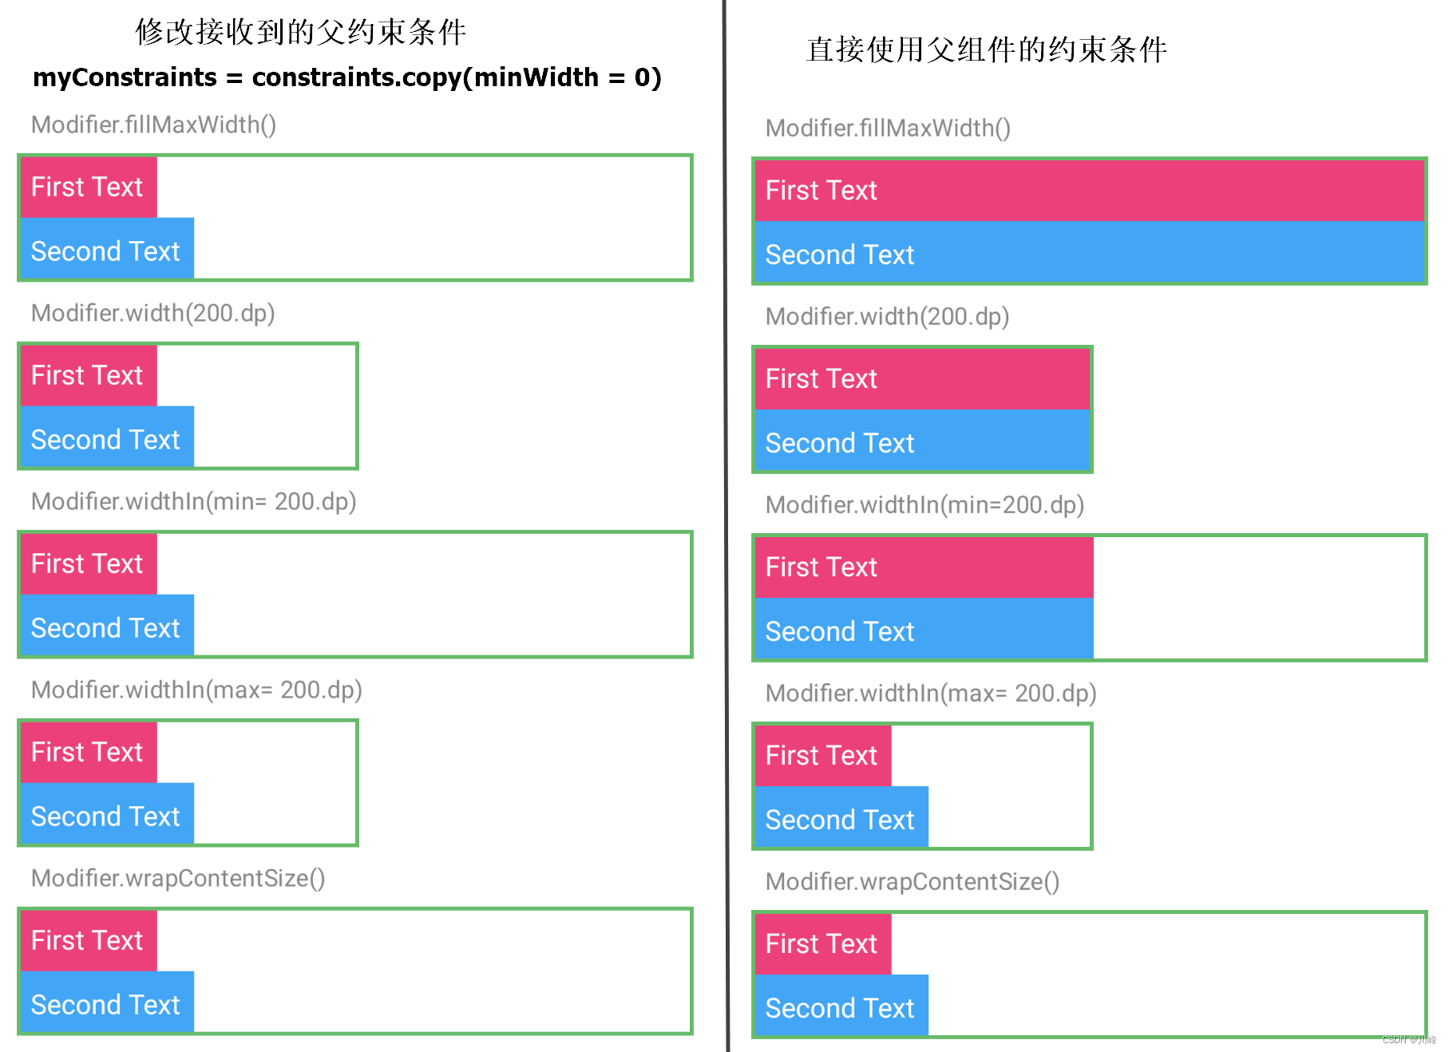Viewport: 1449px width, 1052px height.
Task: Click First Text under right-column Modifier.wrapContentSize()
Action: pyautogui.click(x=822, y=943)
